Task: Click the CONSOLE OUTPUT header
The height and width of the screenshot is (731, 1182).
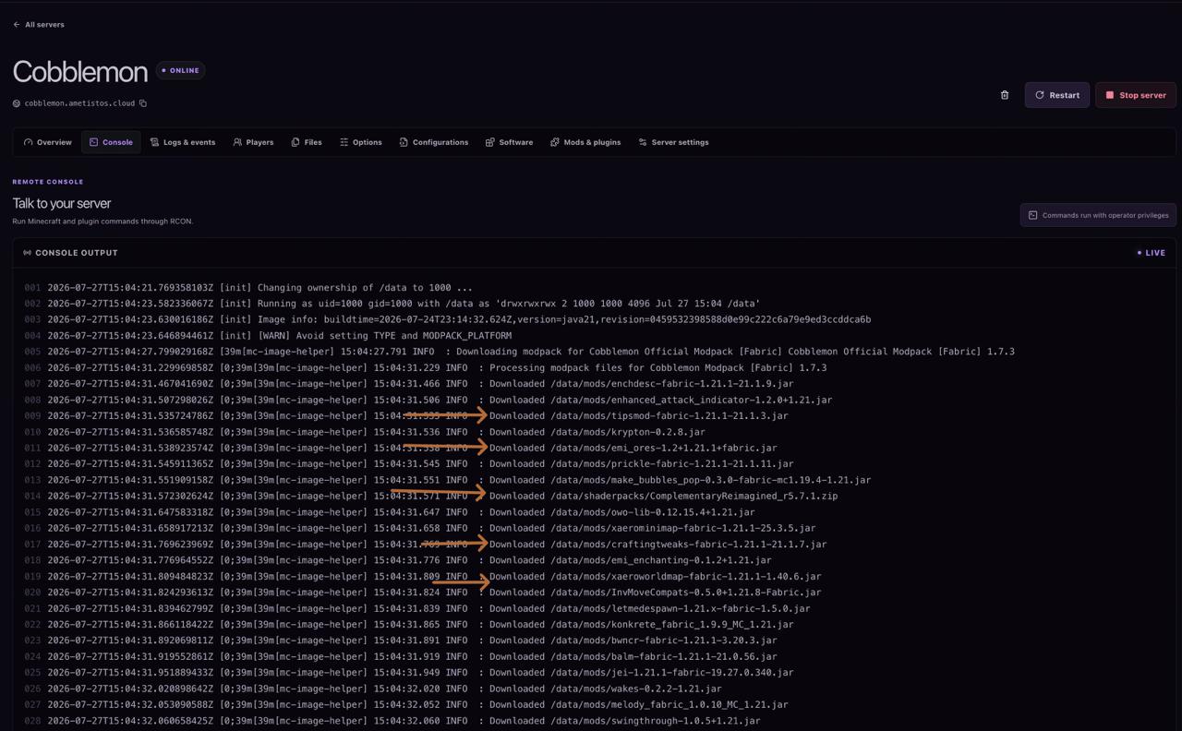Action: click(77, 253)
